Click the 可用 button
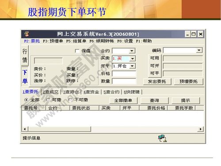The width and height of the screenshot is (221, 166). [x=155, y=58]
